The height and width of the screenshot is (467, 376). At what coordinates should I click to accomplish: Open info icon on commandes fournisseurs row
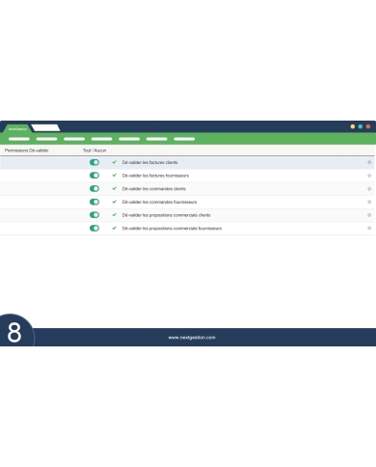369,202
